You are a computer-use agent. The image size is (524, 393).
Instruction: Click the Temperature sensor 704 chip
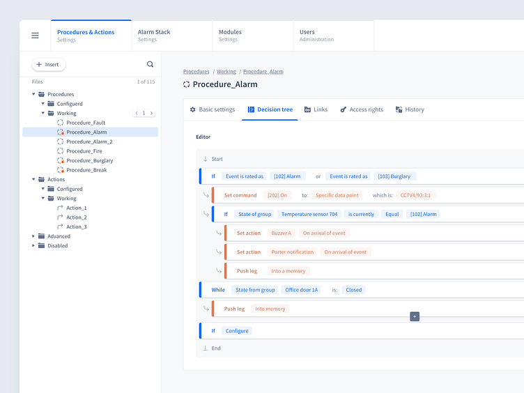pos(309,214)
